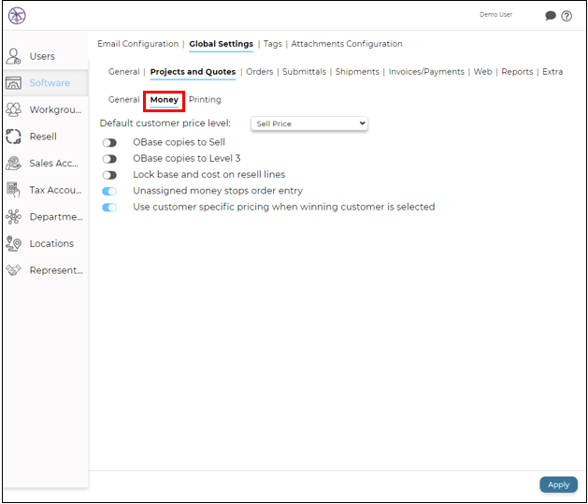Open Workgrou... label in the sidebar

click(x=55, y=110)
